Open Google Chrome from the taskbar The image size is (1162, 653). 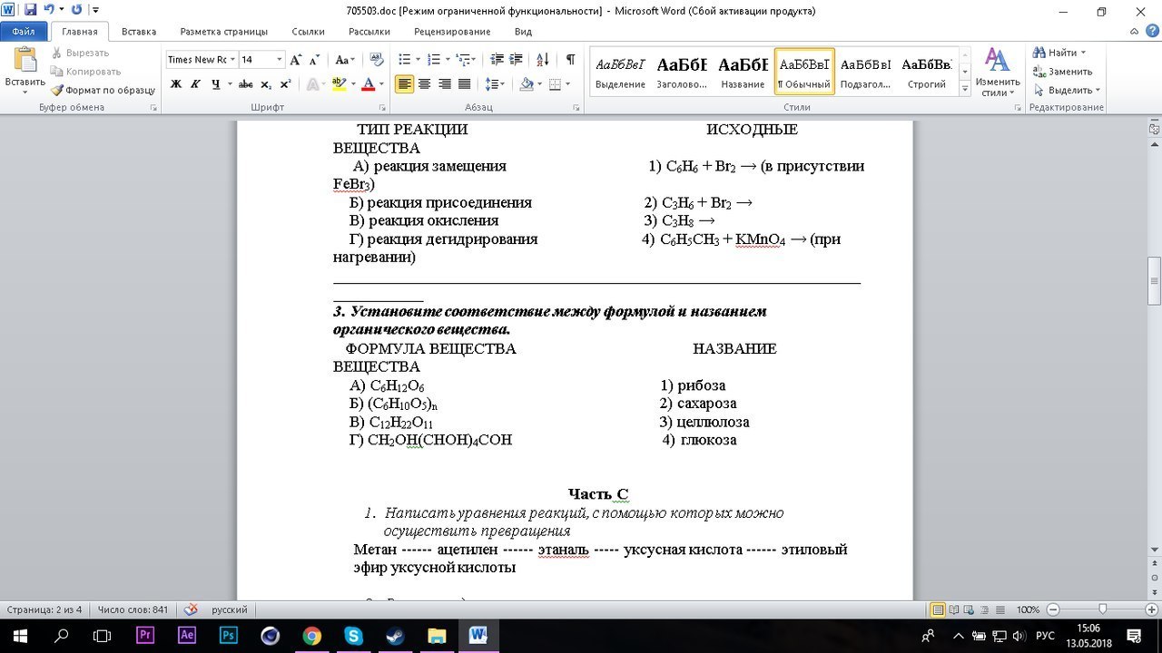(311, 636)
